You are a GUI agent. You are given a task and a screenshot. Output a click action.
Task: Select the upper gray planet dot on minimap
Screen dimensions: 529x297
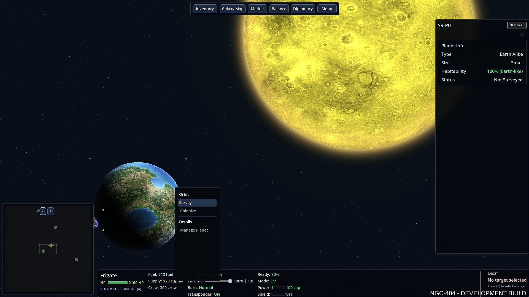[x=55, y=227]
